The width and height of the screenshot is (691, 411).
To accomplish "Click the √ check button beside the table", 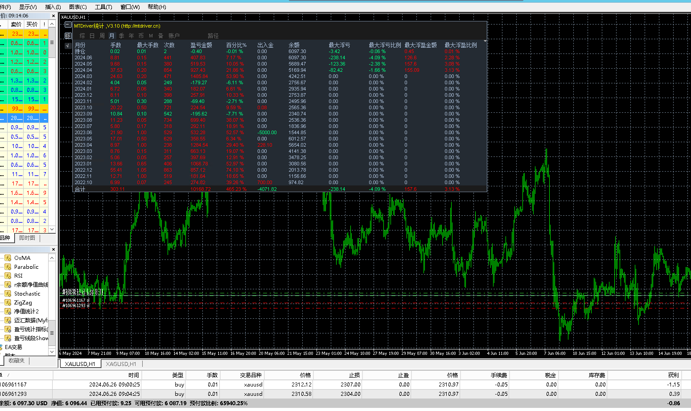I will point(68,45).
